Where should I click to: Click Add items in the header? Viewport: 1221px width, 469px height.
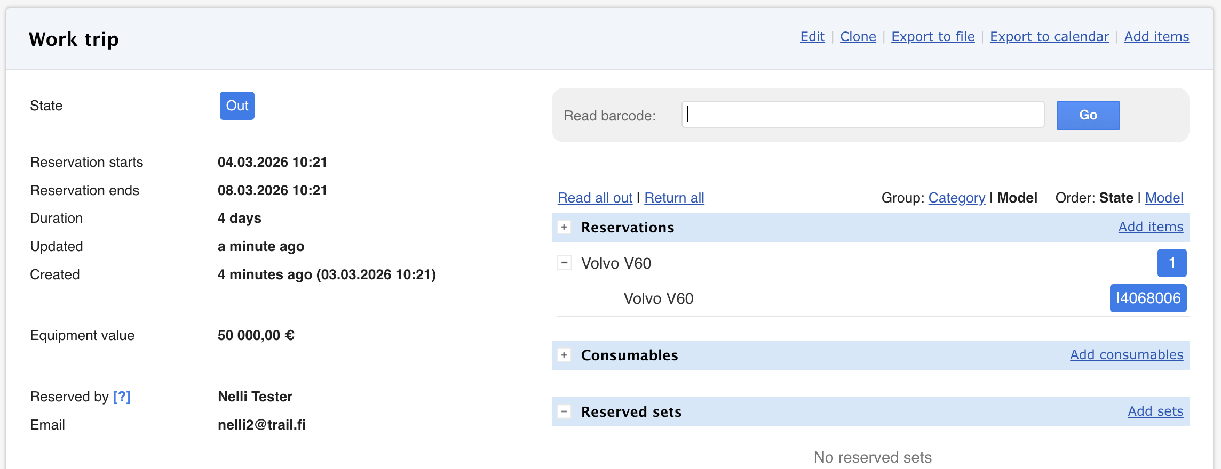point(1156,37)
